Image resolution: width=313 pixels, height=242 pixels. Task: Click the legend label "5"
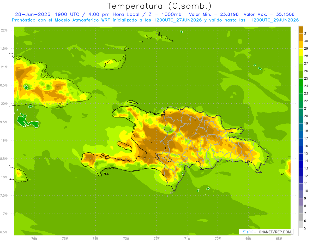pyautogui.click(x=305, y=228)
